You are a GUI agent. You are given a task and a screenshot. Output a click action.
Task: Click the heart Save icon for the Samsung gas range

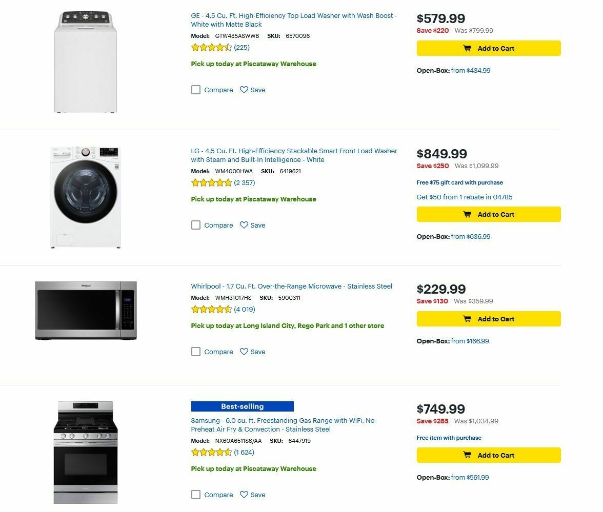click(x=244, y=495)
